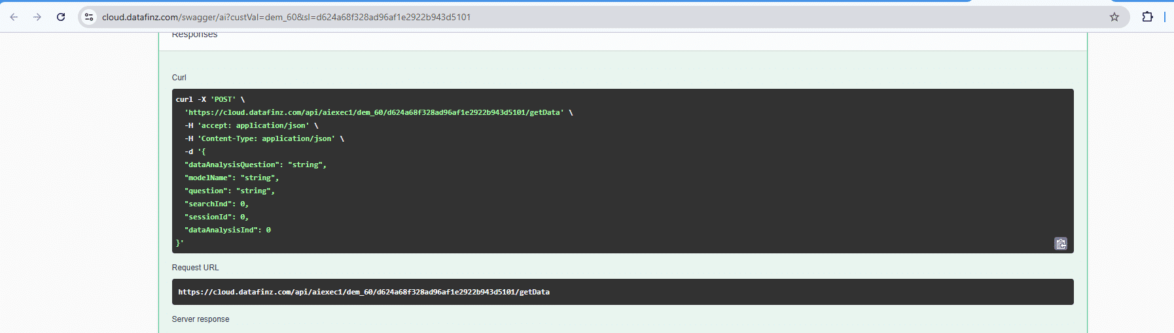Click the Content-Type header line in curl
Viewport: 1174px width, 333px height.
(264, 138)
